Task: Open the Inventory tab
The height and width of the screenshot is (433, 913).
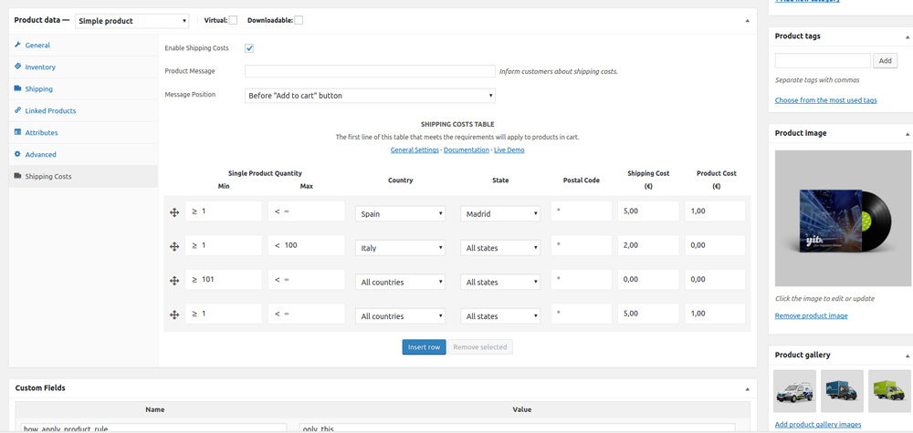Action: coord(40,67)
